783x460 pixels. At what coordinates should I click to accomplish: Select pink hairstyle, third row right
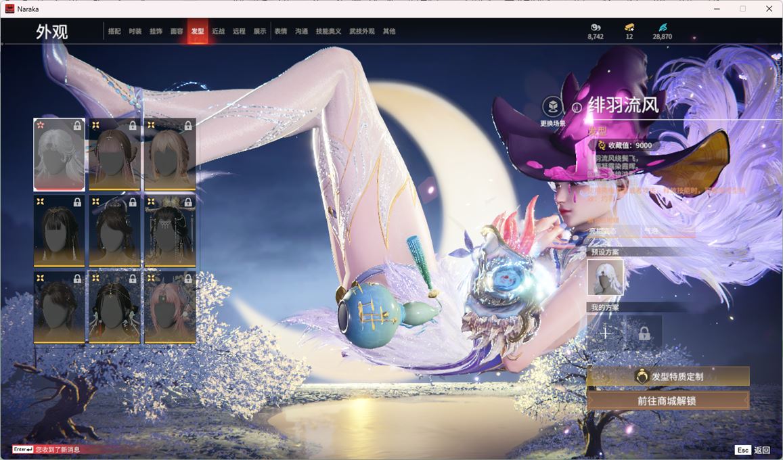point(170,308)
